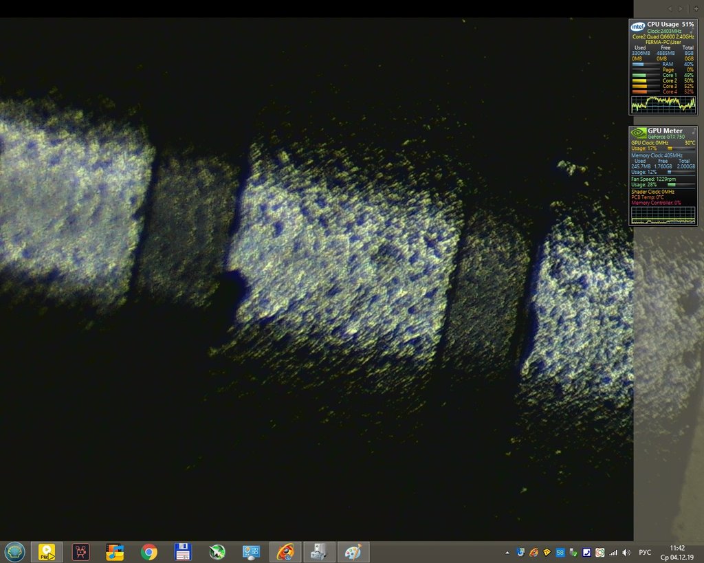The width and height of the screenshot is (704, 563).
Task: Open the volume speaker control in tray
Action: [626, 552]
